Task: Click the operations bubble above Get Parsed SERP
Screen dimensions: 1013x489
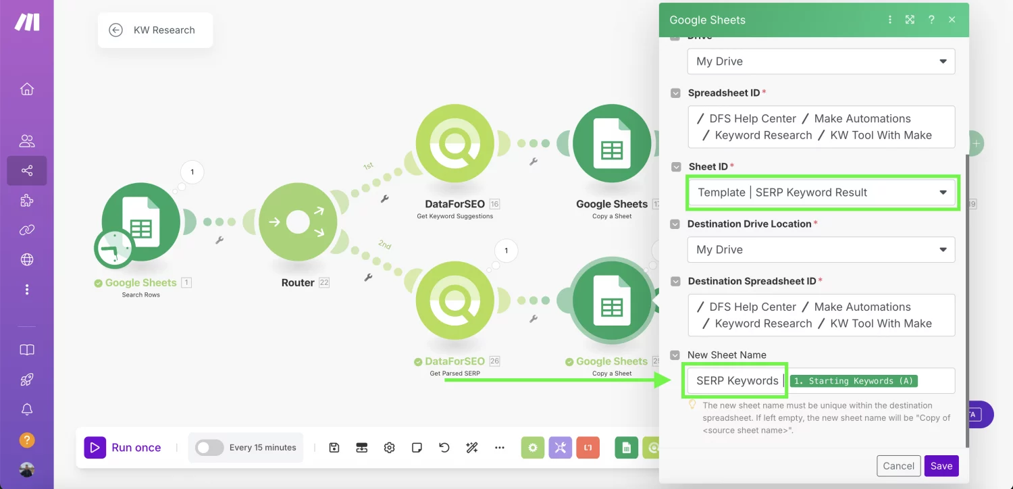Action: click(506, 251)
